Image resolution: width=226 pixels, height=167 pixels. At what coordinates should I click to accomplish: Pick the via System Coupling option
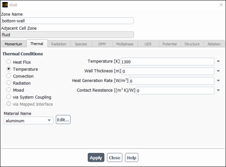tap(9, 97)
